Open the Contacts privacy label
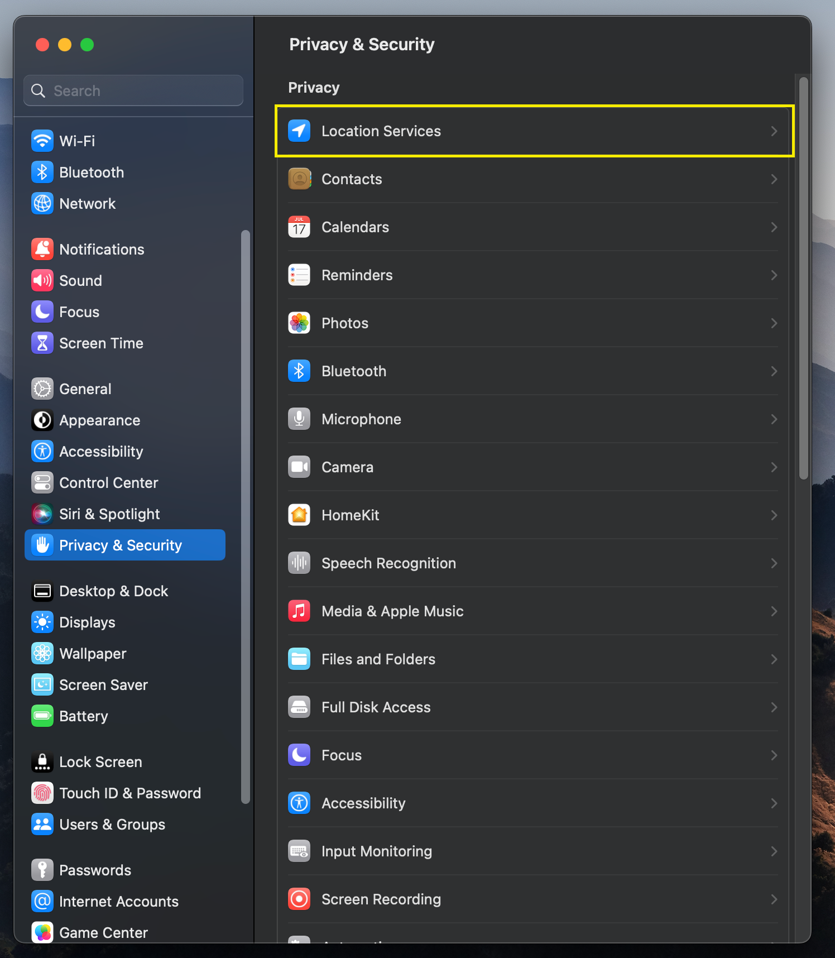 pos(352,179)
